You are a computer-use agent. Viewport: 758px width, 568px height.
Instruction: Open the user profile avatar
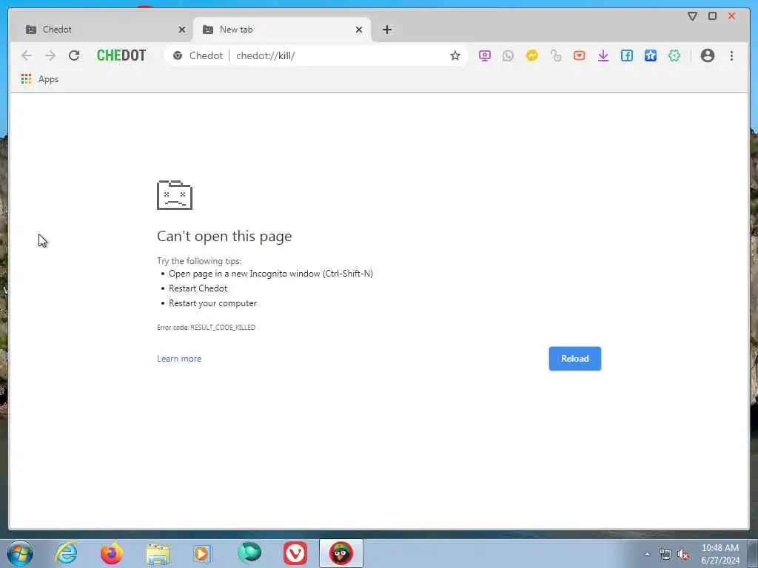tap(707, 55)
